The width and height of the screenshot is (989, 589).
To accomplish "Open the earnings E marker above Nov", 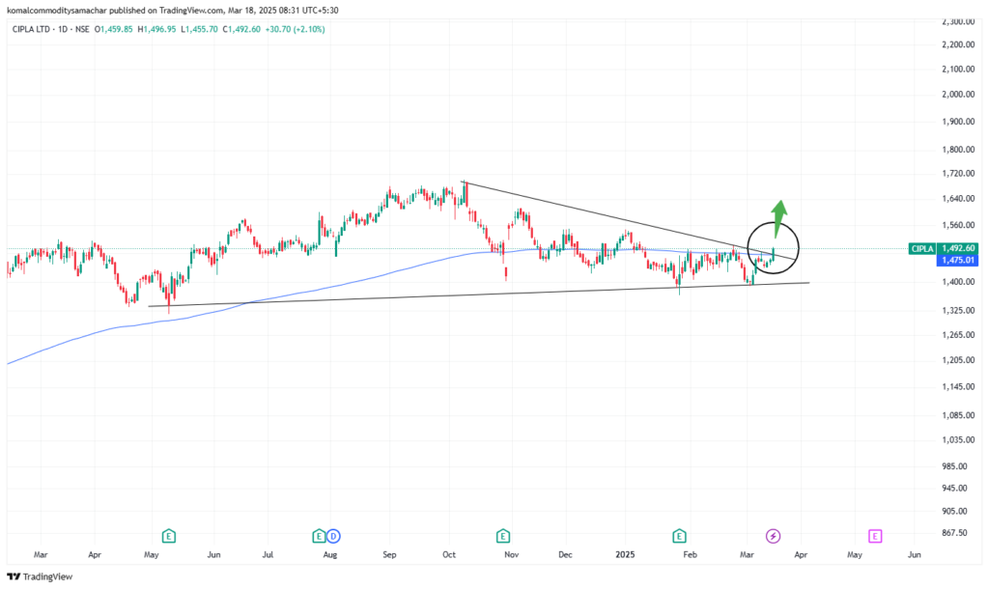I will 502,536.
